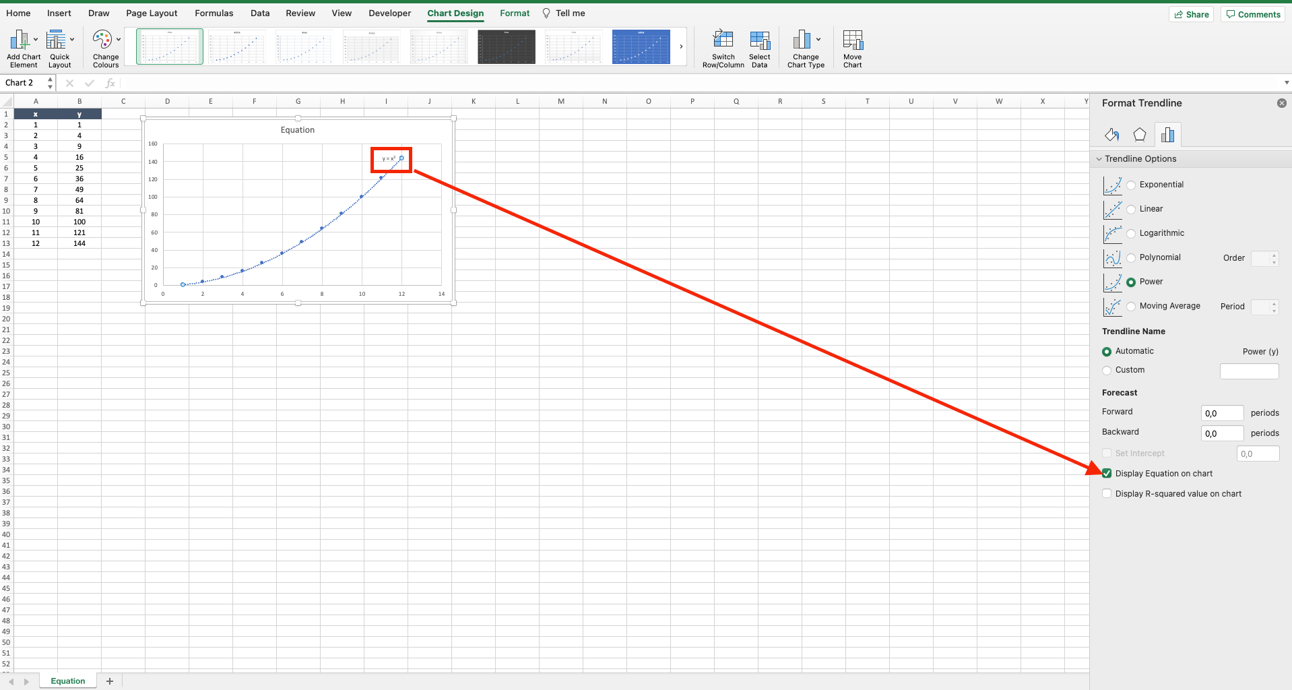Close the Format Trendline pane
1292x690 pixels.
(x=1282, y=103)
